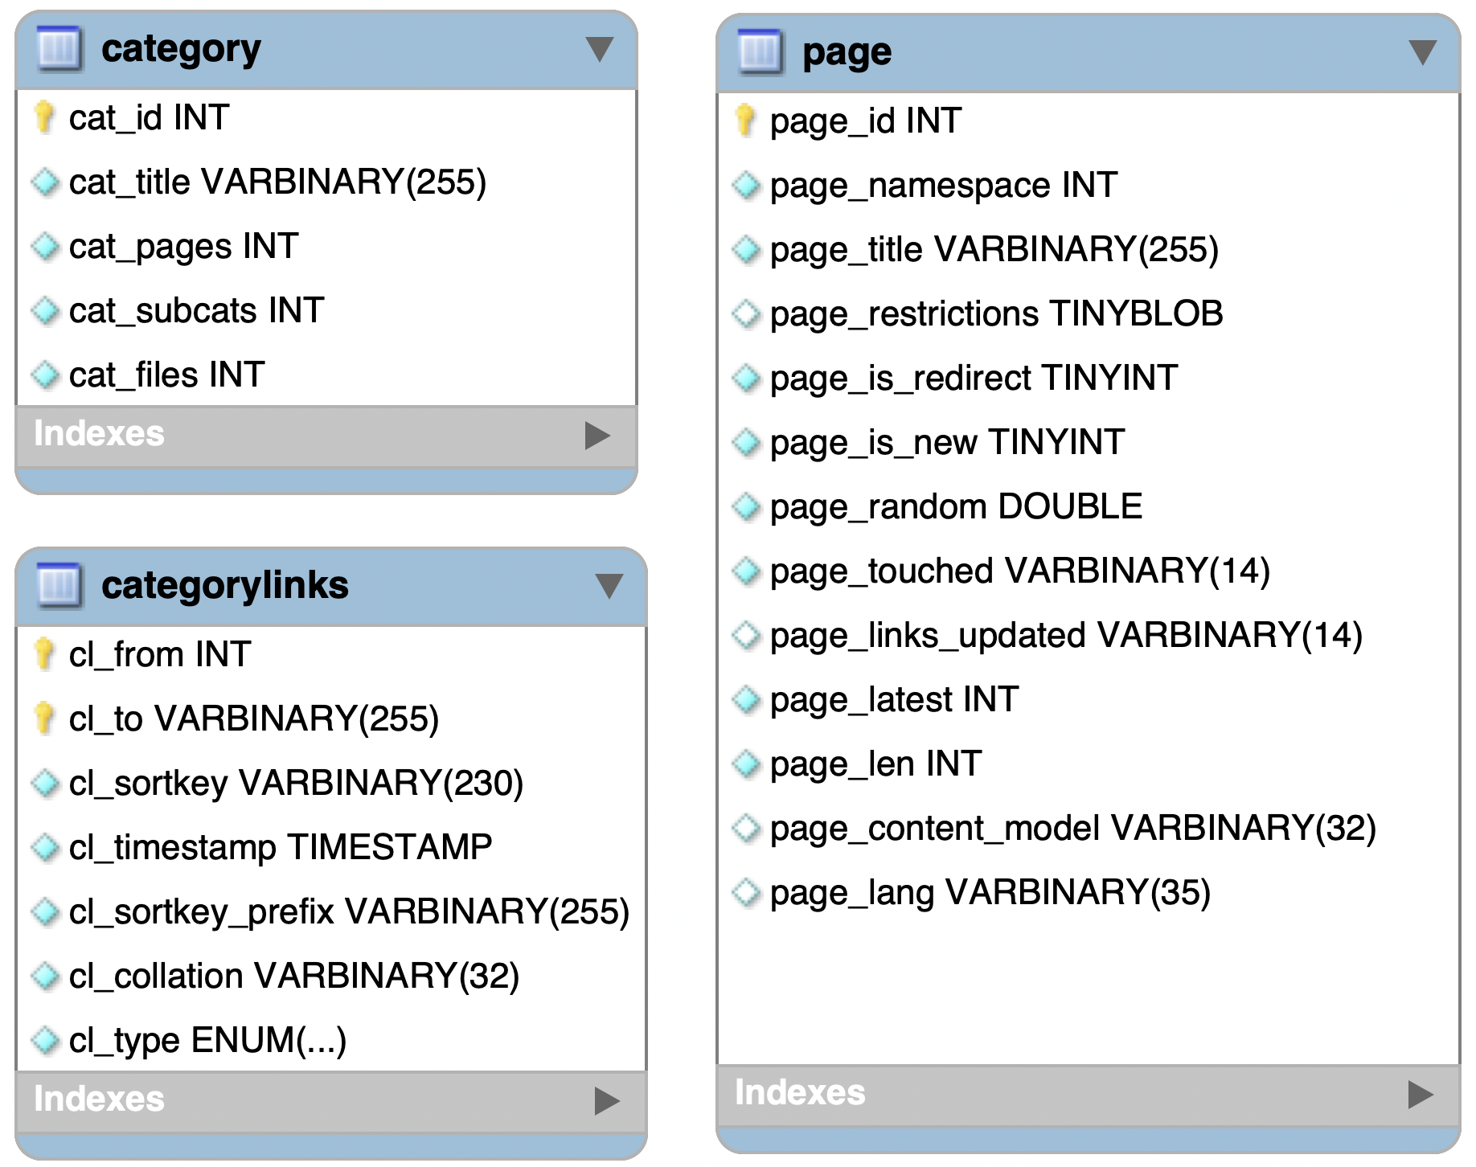Image resolution: width=1476 pixels, height=1167 pixels.
Task: Collapse the categorylinks table with header arrow
Action: click(x=609, y=586)
